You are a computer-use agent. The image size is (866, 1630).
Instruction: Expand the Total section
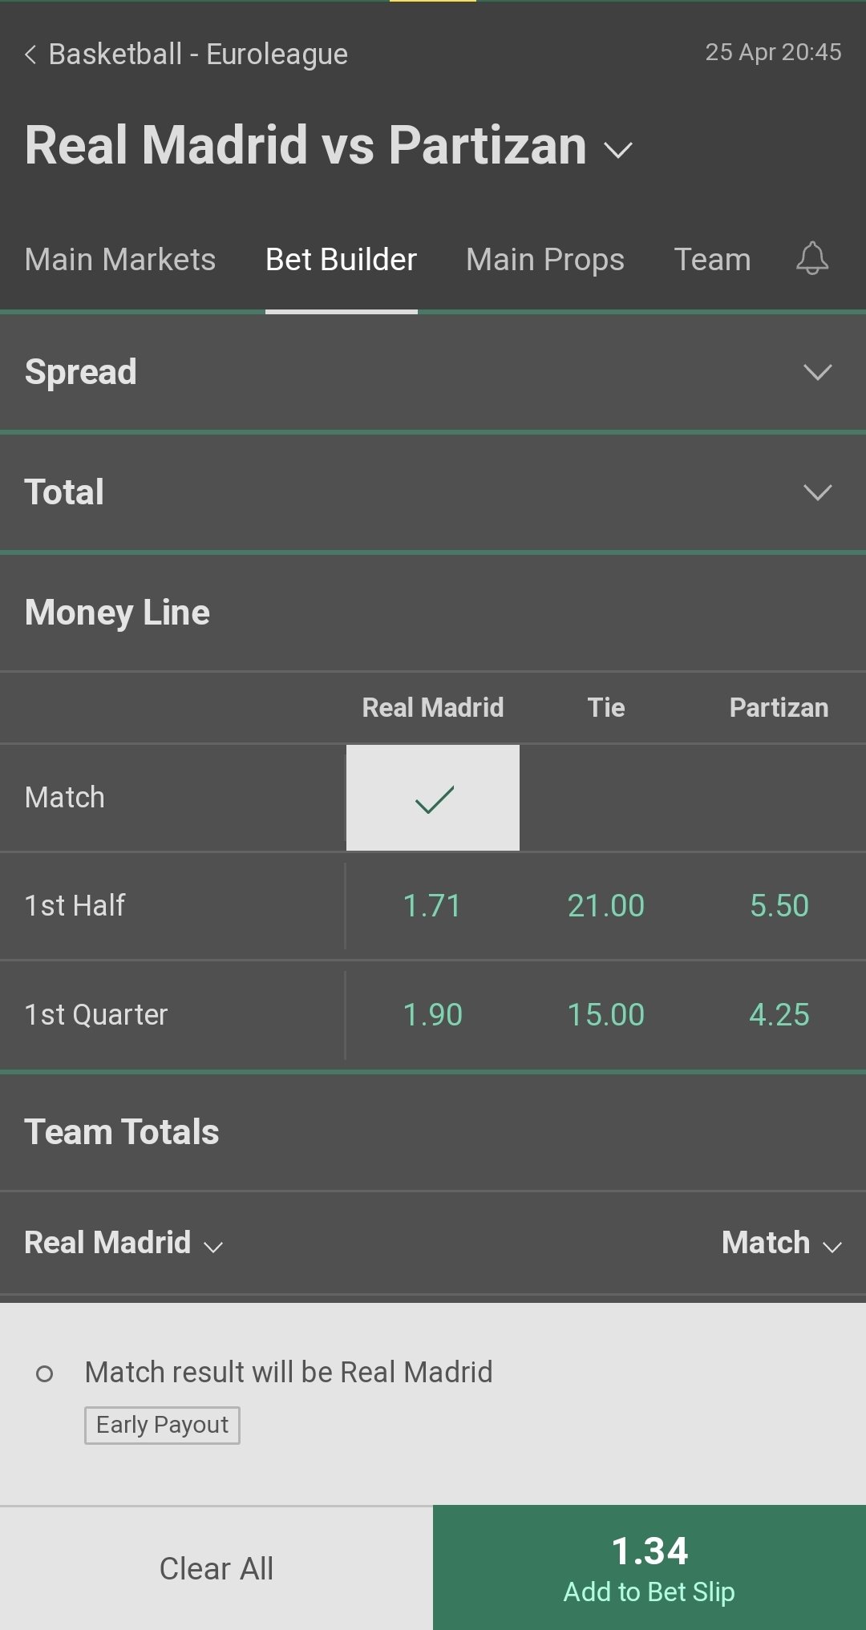pyautogui.click(x=817, y=492)
